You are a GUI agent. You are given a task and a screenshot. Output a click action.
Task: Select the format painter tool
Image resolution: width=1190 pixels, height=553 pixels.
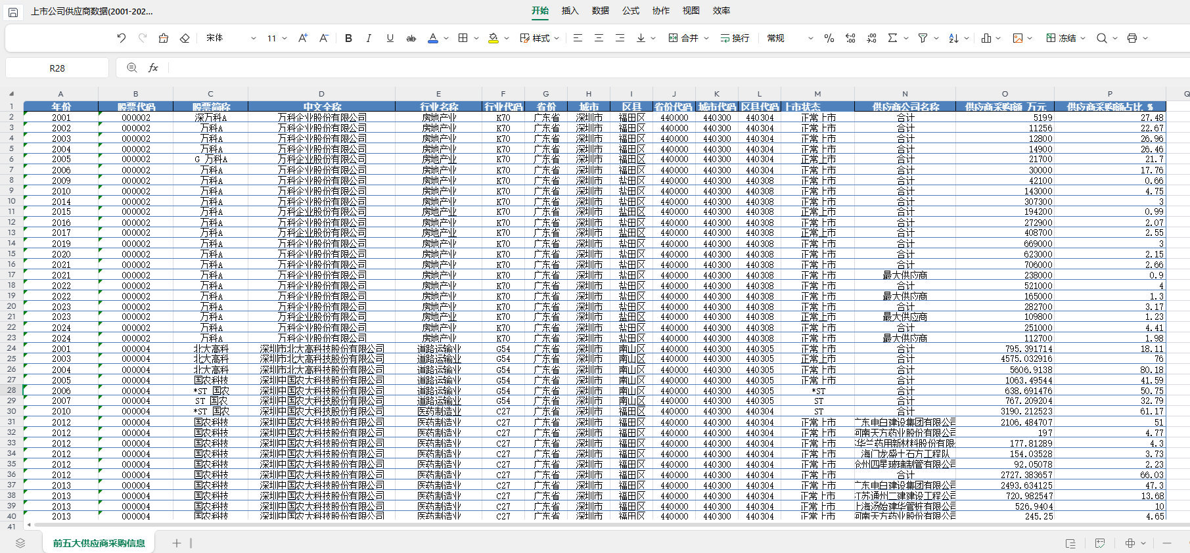pos(164,38)
